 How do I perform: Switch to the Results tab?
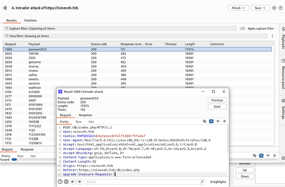coord(12,21)
